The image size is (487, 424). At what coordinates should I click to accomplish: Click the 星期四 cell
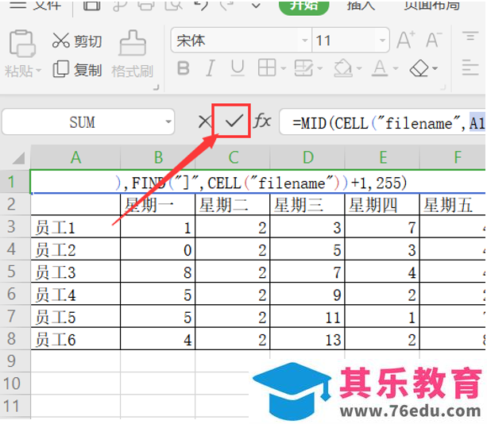click(382, 205)
